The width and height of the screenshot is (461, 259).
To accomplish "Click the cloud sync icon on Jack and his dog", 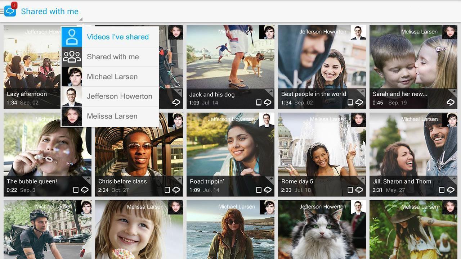I will coord(268,102).
